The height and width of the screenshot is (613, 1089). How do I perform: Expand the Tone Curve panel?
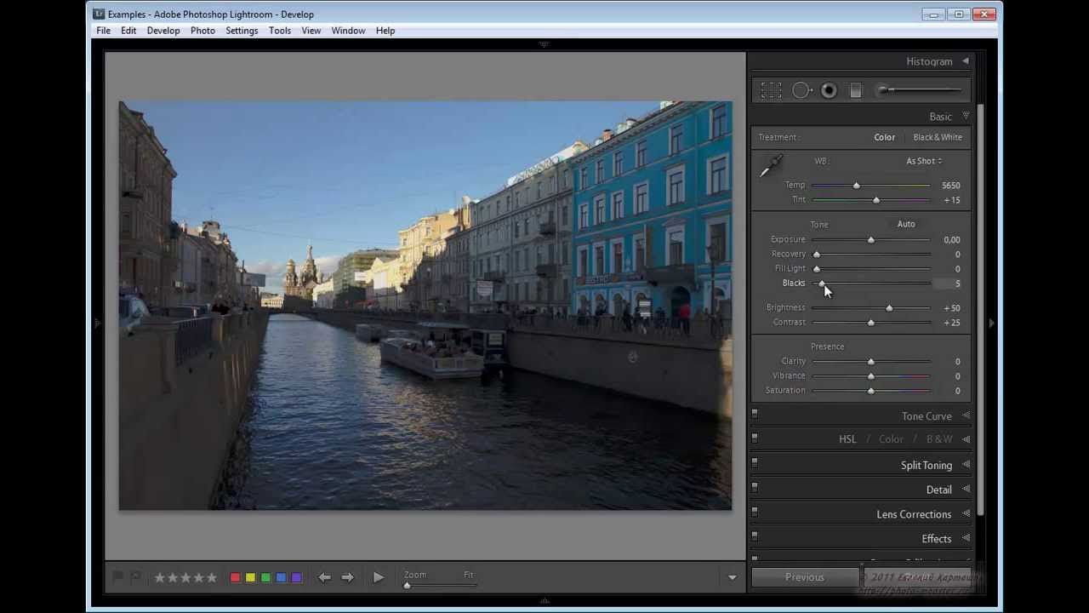coord(966,415)
